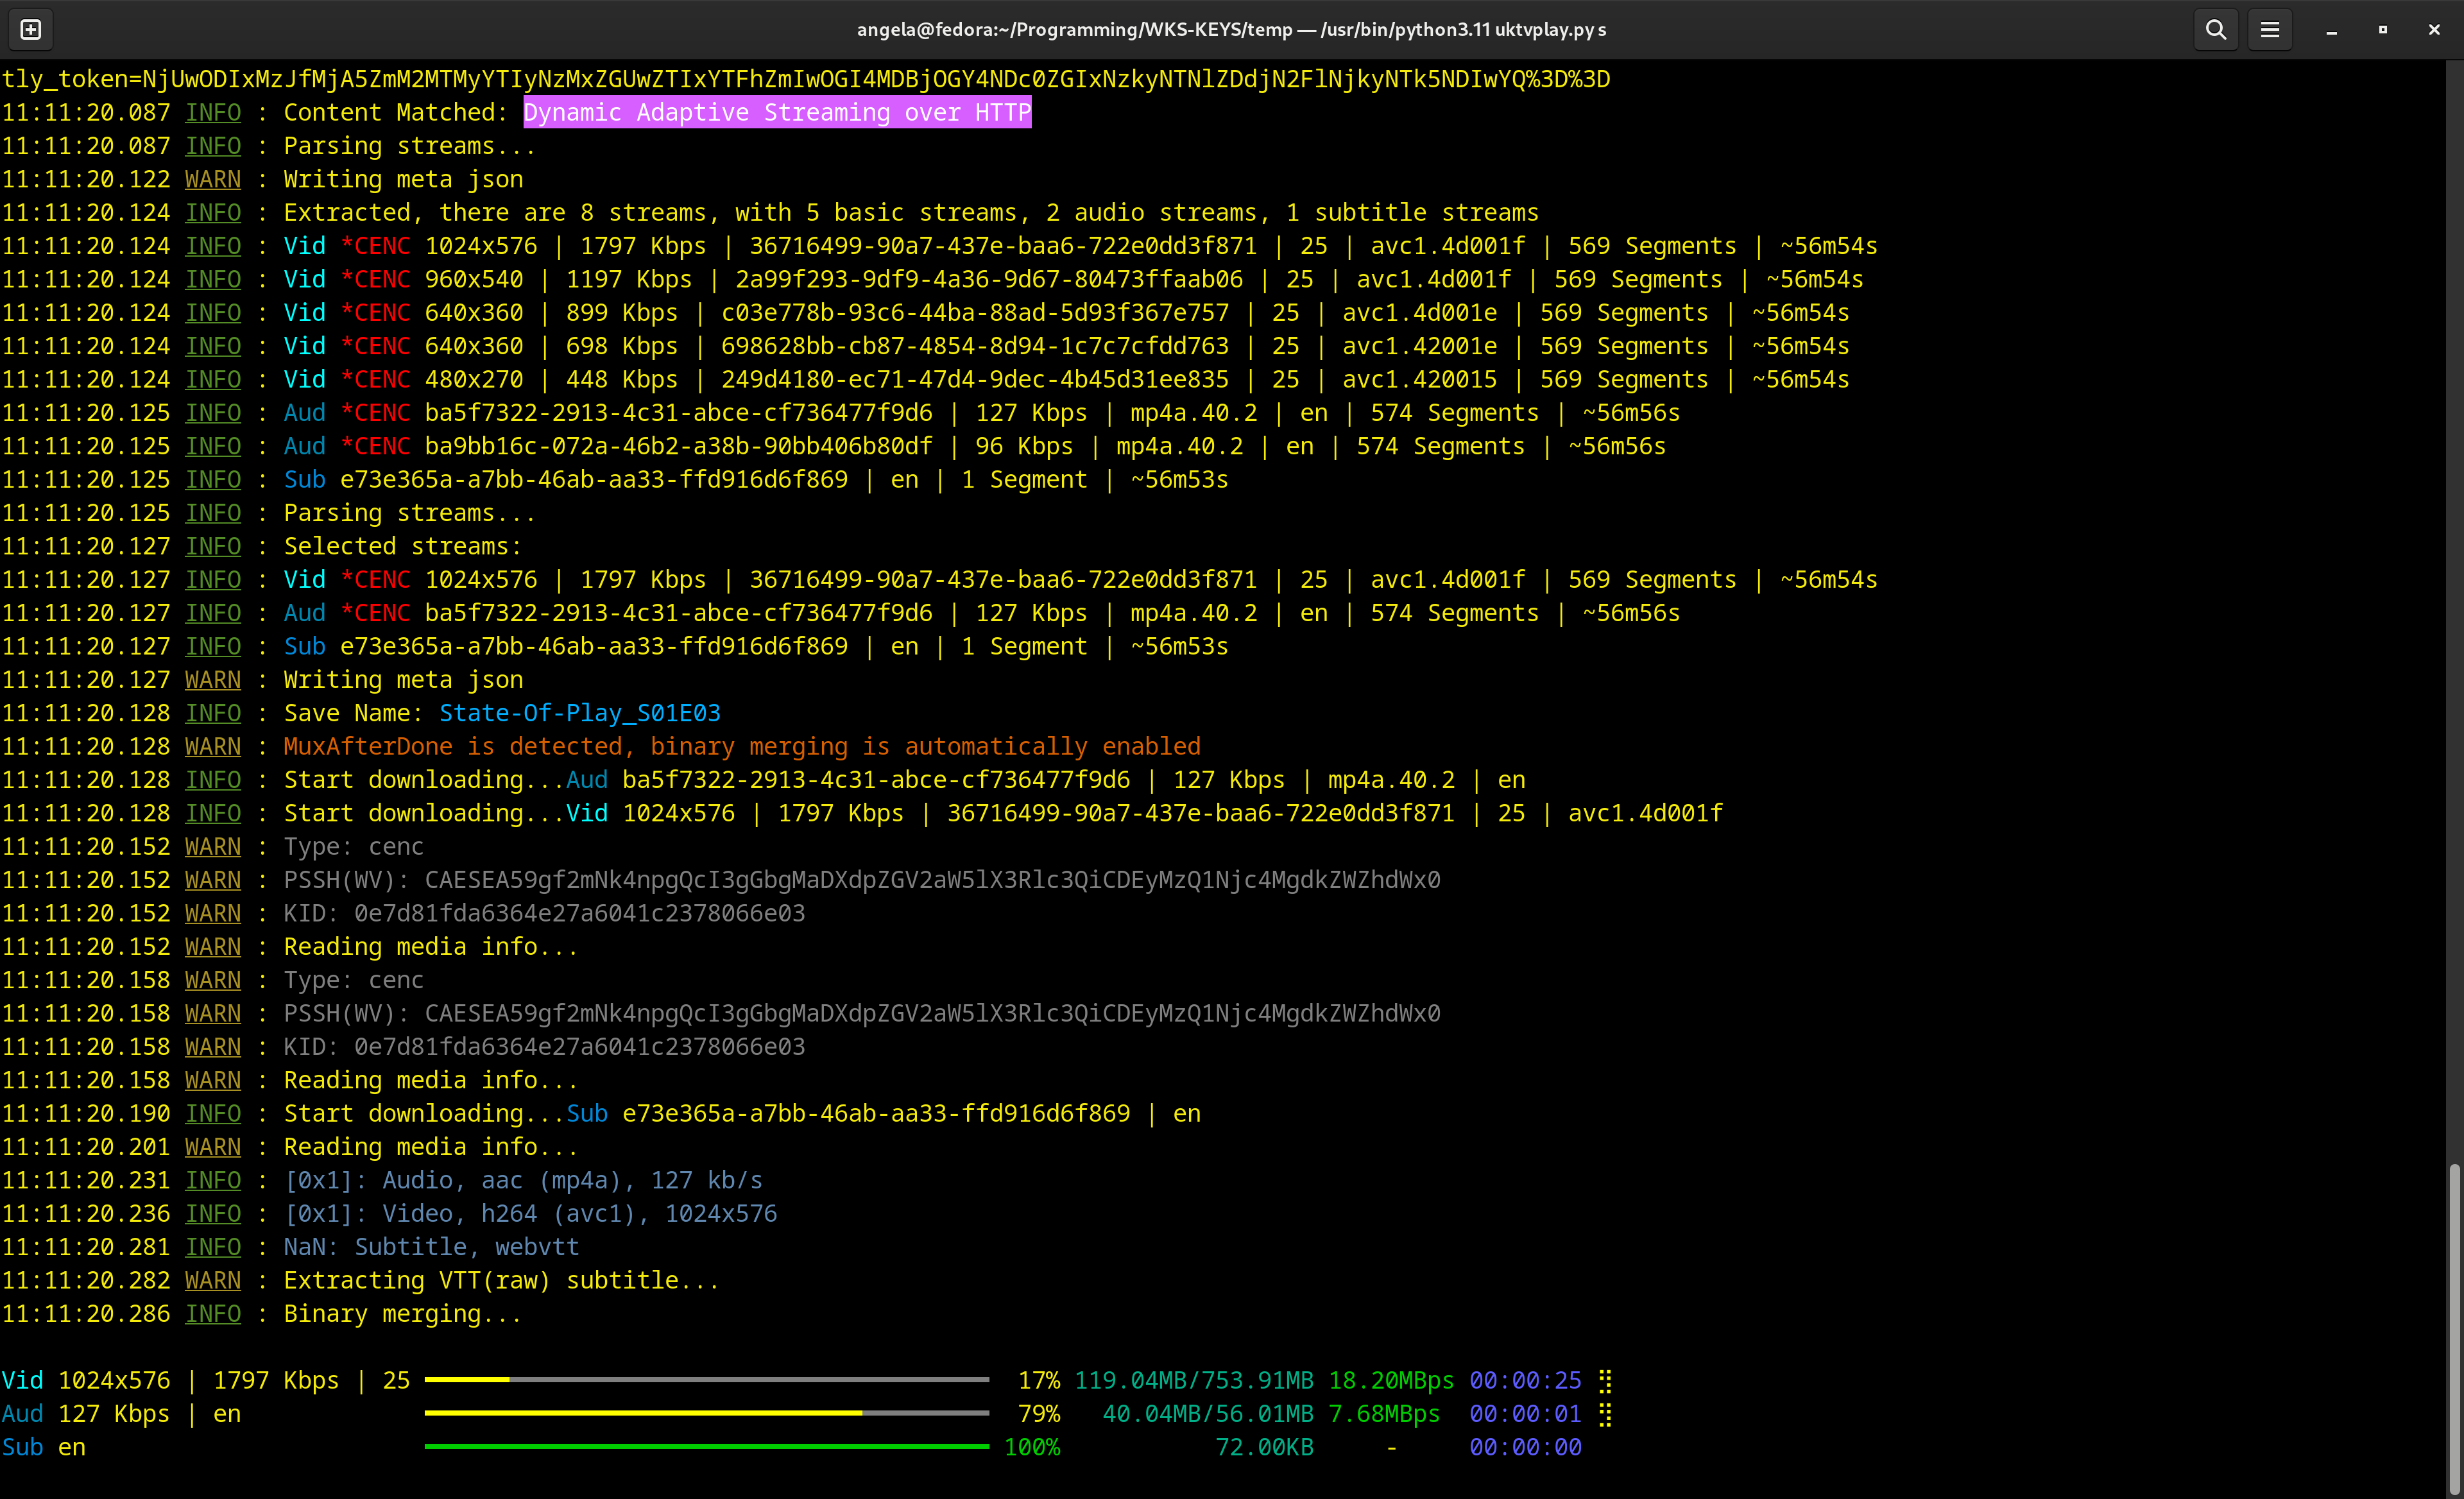The image size is (2464, 1499).
Task: Click the green subtitle progress bar
Action: point(706,1446)
